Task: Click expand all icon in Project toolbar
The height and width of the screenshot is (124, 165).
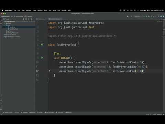Action: [x=26, y=19]
